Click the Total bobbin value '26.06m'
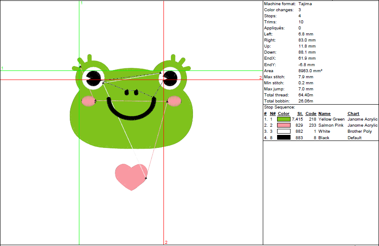379x246 pixels. [x=306, y=101]
